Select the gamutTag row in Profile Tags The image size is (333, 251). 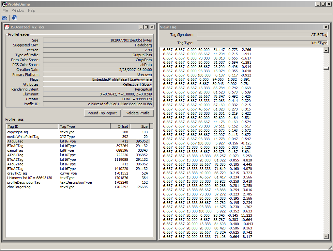pyautogui.click(x=15, y=150)
